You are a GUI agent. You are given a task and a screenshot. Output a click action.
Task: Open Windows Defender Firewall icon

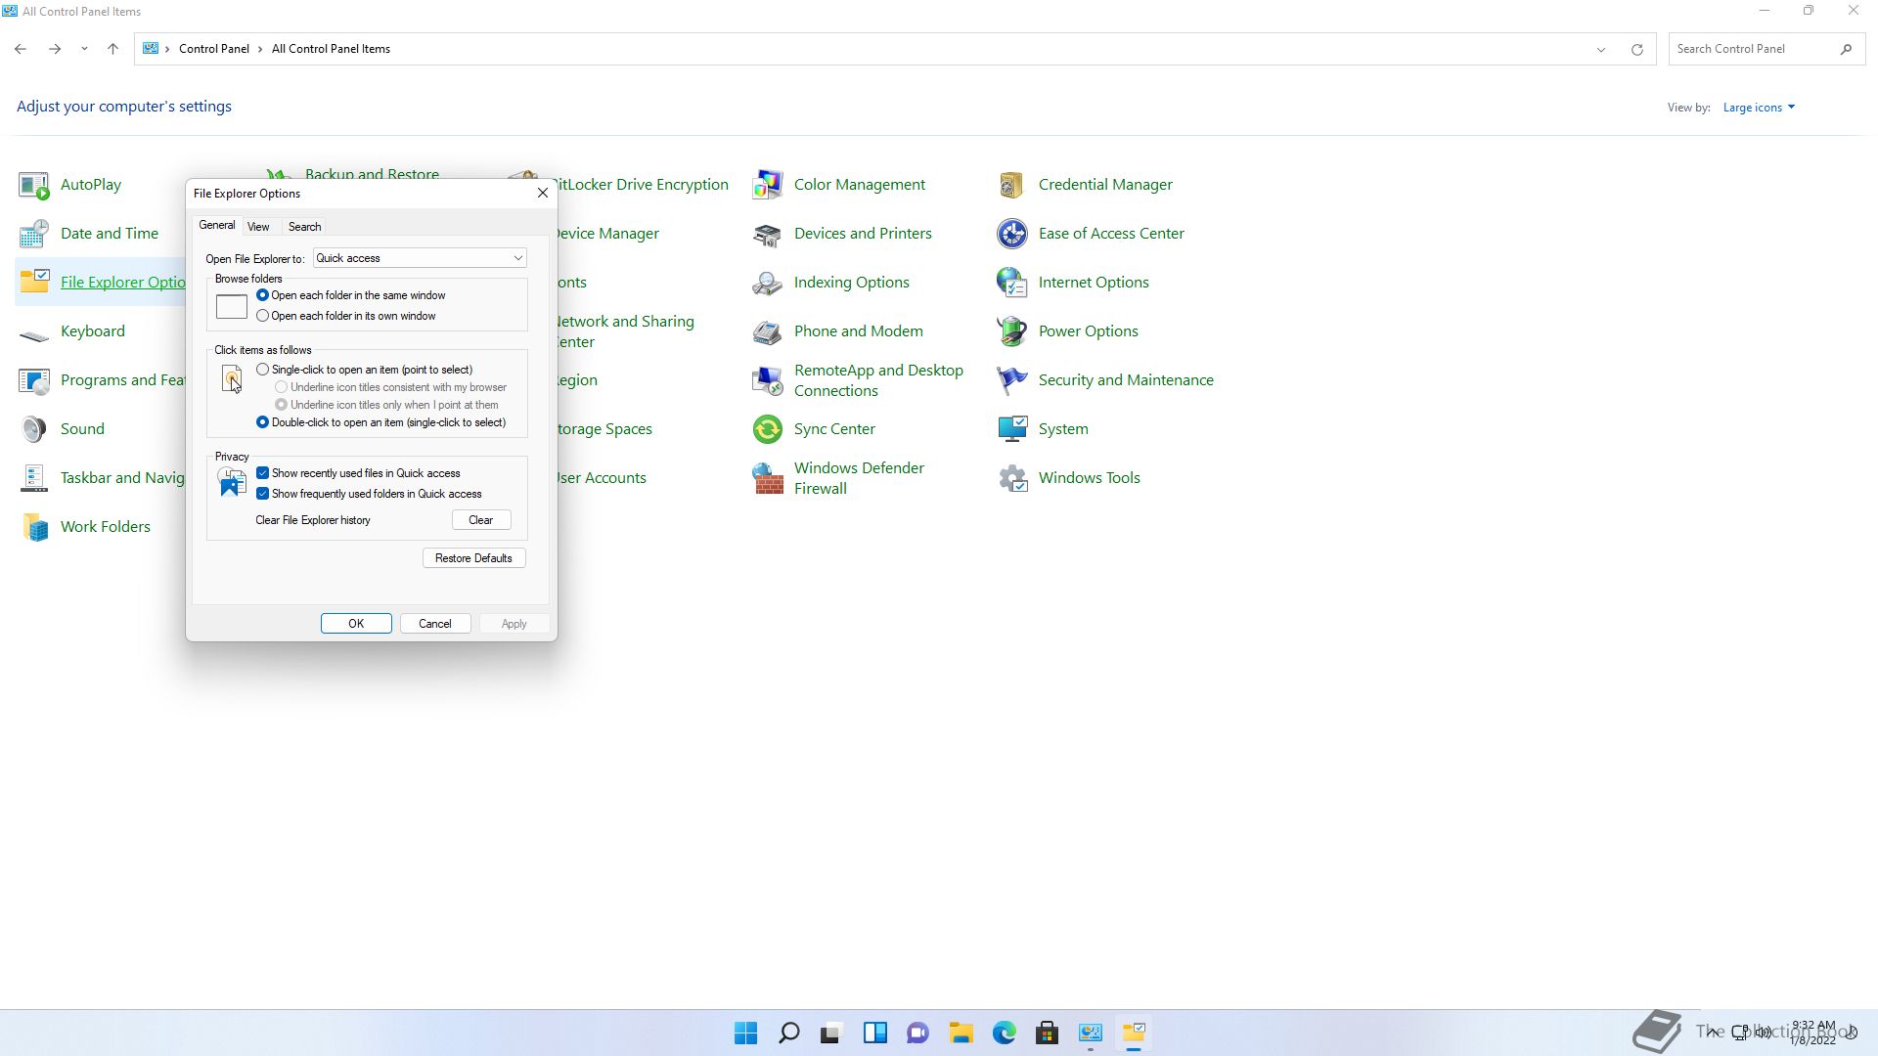pos(767,478)
